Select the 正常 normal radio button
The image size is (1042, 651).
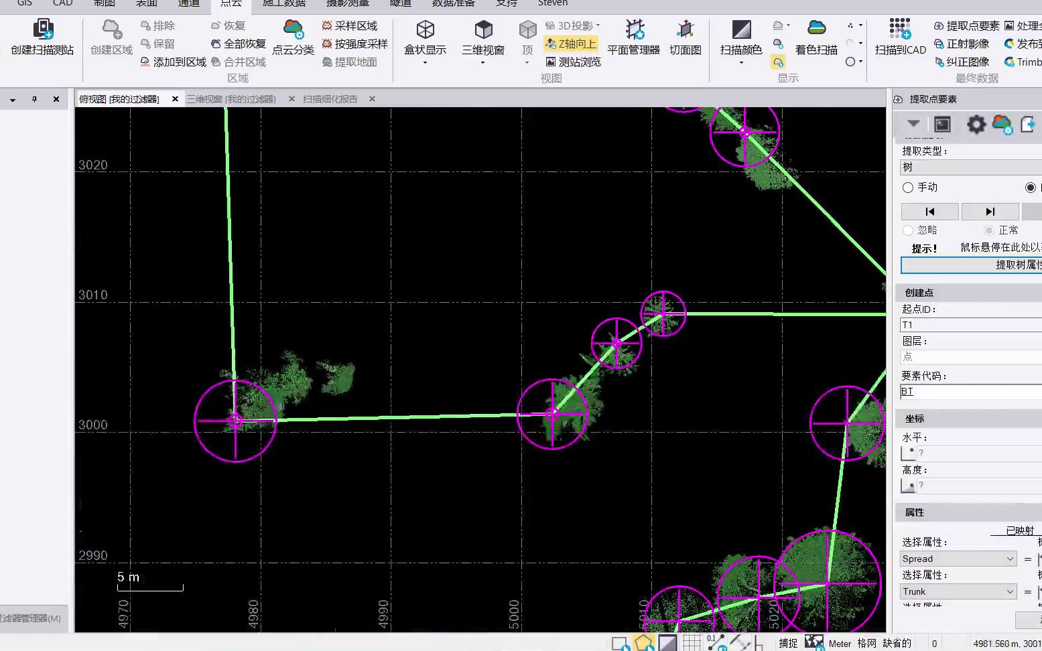[x=989, y=230]
